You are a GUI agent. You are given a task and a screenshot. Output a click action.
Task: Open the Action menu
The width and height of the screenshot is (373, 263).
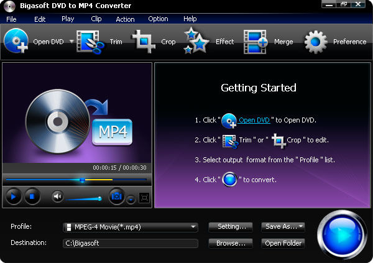click(125, 19)
